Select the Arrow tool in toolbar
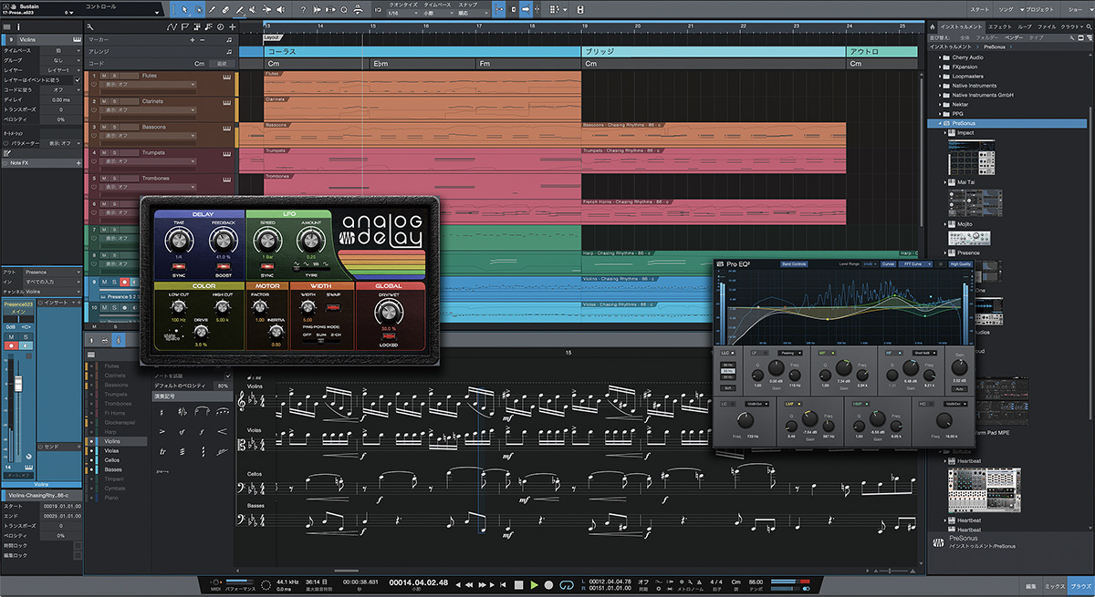This screenshot has width=1095, height=597. [x=184, y=9]
